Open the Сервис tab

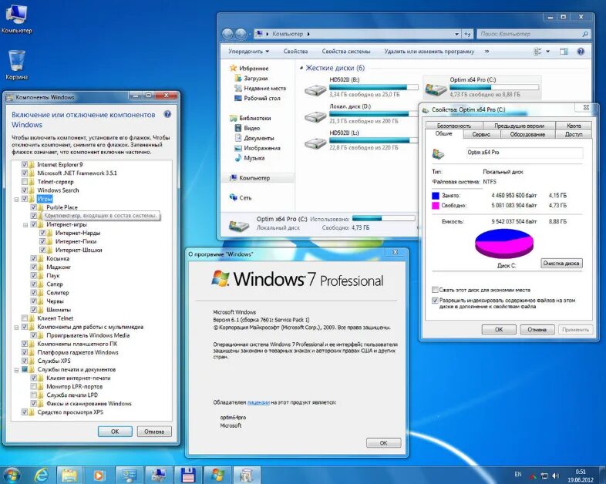(x=481, y=134)
